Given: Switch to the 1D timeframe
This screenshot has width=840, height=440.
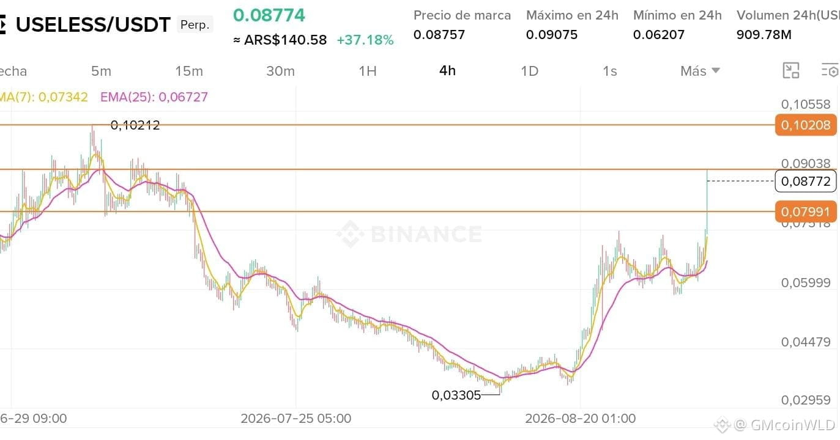Looking at the screenshot, I should (529, 71).
